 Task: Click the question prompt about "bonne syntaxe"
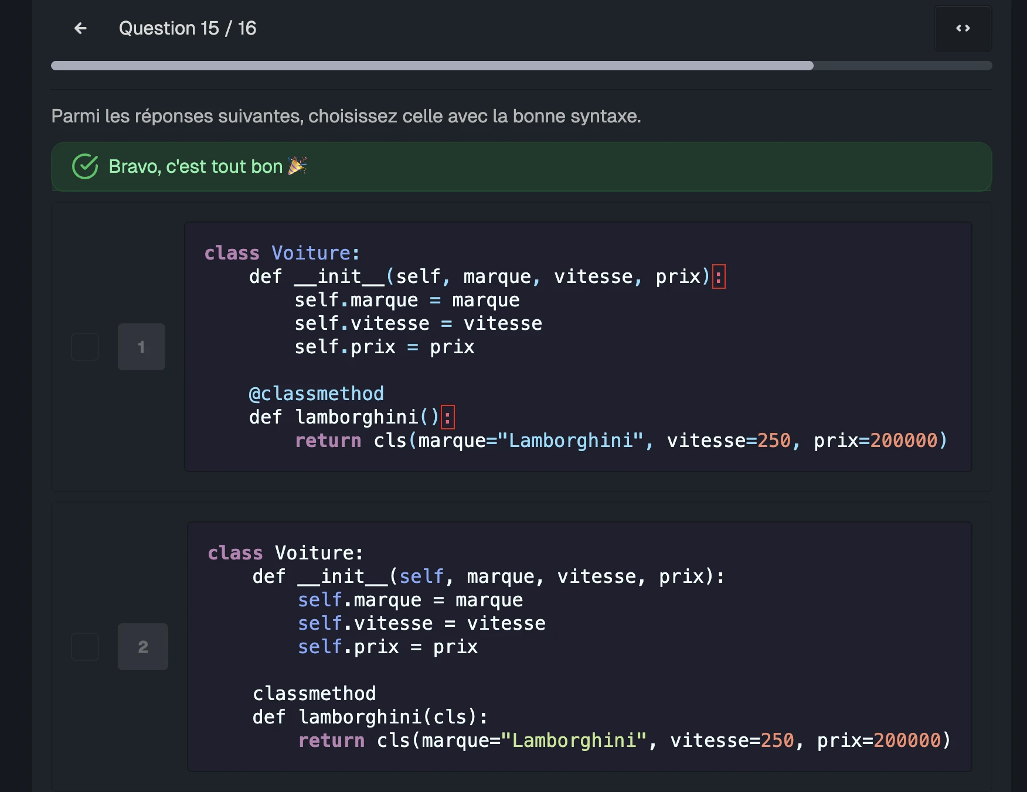click(x=346, y=116)
